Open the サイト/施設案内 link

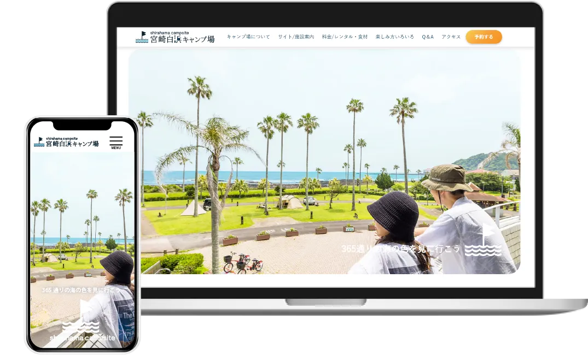click(x=296, y=36)
